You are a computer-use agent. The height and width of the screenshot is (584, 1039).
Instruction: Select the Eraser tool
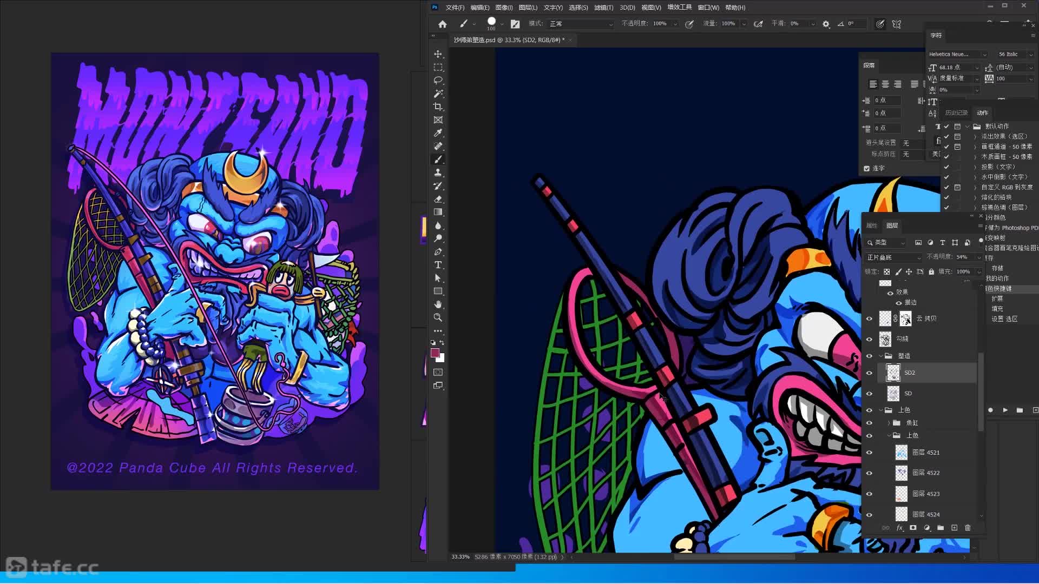pos(438,199)
